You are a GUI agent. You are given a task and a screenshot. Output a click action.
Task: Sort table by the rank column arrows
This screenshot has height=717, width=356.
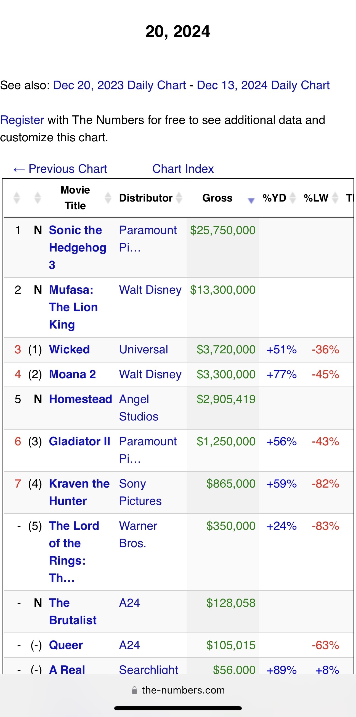17,198
